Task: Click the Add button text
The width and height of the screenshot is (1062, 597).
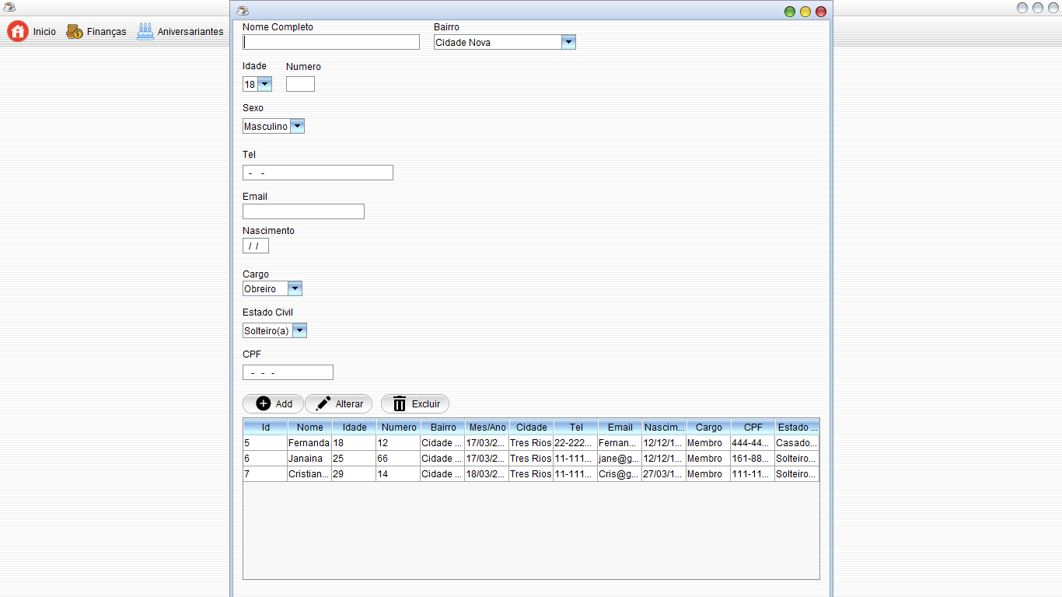Action: (x=284, y=404)
